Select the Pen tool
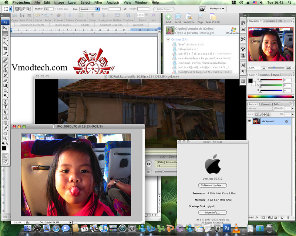Viewport: 296px width, 236px height. [x=5, y=102]
